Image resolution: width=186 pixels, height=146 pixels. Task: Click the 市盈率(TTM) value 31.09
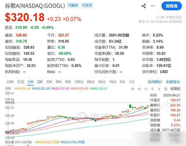pos(123,47)
